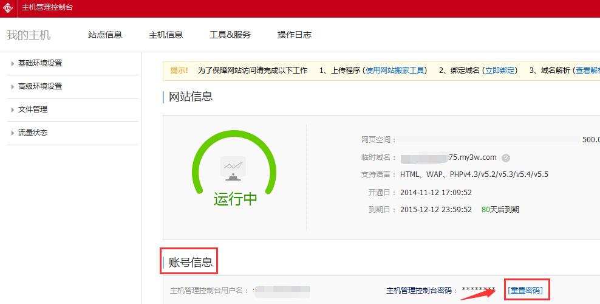Open the 站点信息 tab
The height and width of the screenshot is (304, 600).
(x=105, y=35)
